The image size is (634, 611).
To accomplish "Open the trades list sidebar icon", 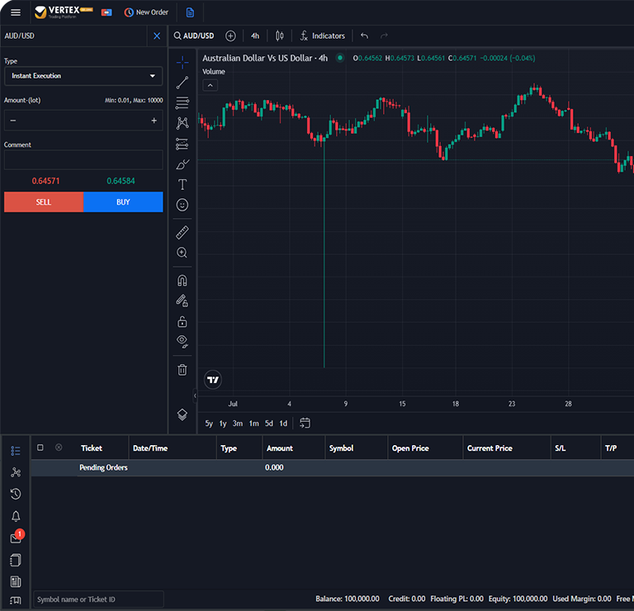I will [x=16, y=451].
